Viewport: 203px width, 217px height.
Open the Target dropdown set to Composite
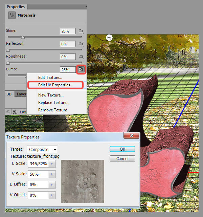pos(42,149)
